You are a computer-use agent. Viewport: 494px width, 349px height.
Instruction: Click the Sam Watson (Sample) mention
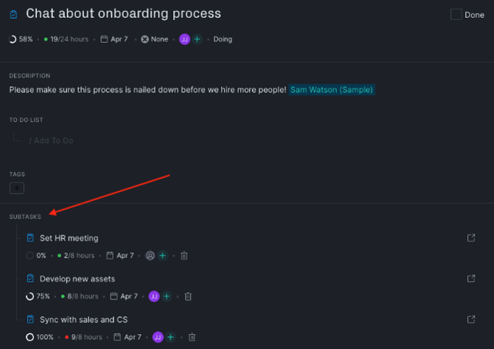click(332, 90)
